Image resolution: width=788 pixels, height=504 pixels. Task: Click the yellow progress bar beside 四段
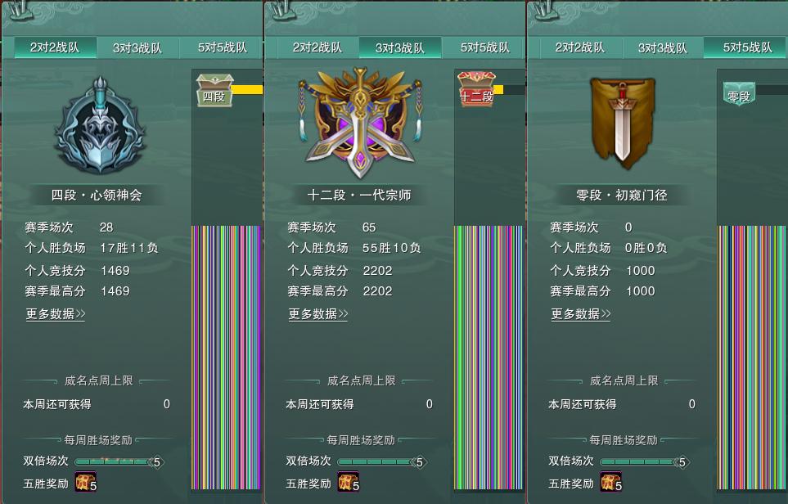(x=247, y=89)
